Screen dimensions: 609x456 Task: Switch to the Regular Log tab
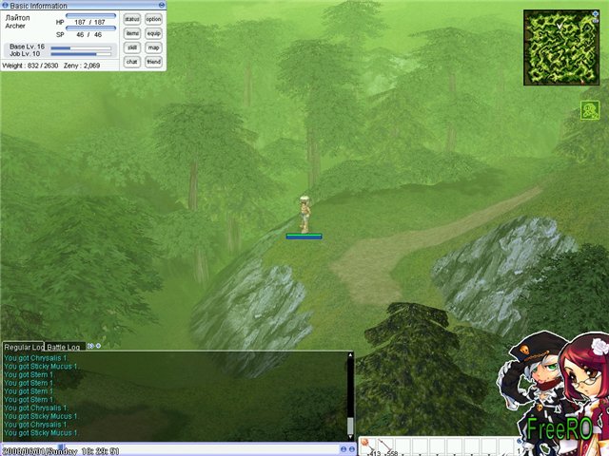(23, 347)
